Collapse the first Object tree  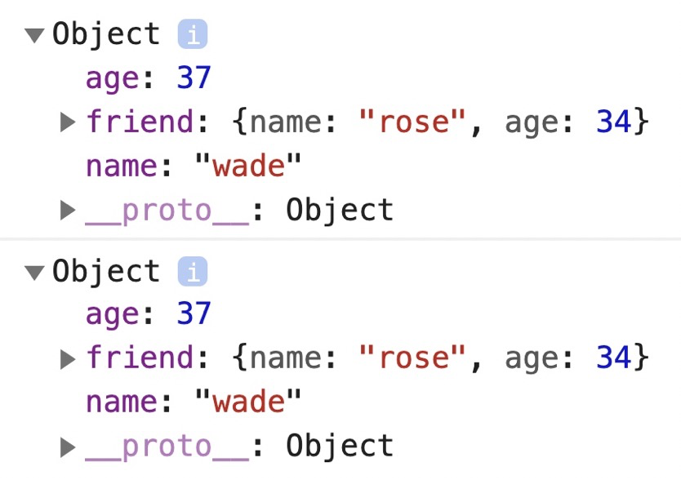click(x=35, y=35)
